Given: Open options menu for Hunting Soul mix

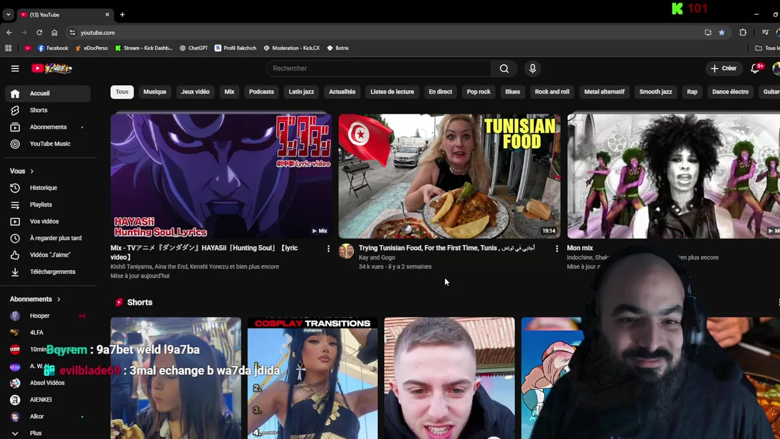Looking at the screenshot, I should click(328, 249).
